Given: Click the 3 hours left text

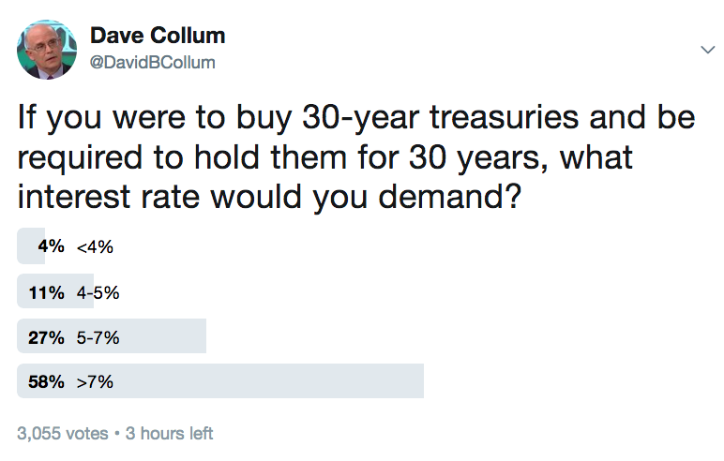Looking at the screenshot, I should tap(169, 433).
